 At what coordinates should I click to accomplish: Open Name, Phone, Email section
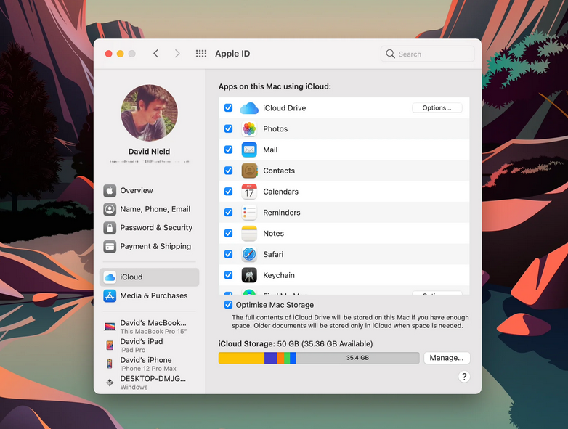(149, 209)
